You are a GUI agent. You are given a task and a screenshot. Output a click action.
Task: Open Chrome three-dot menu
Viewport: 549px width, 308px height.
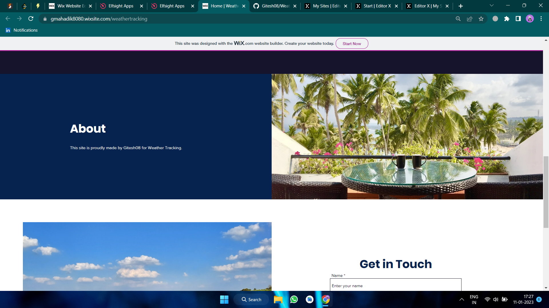(x=541, y=19)
